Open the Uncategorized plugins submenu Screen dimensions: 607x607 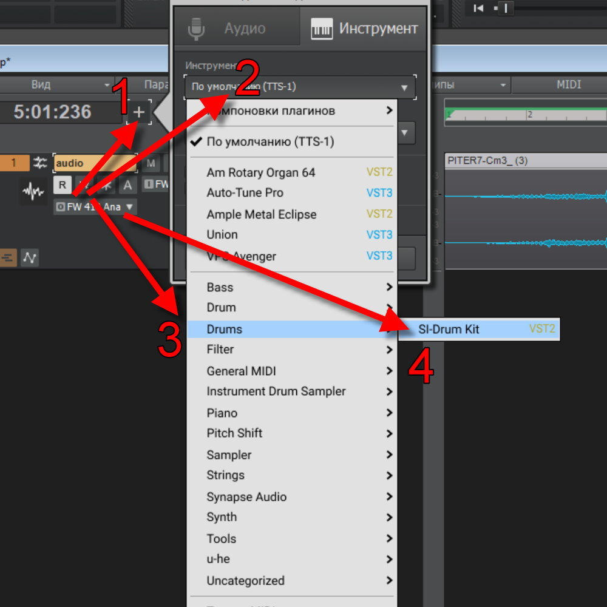click(x=293, y=580)
